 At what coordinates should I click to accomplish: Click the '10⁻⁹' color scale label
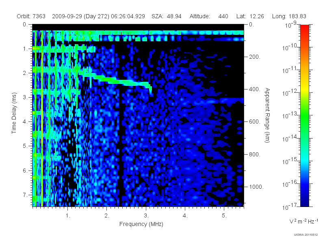click(291, 25)
